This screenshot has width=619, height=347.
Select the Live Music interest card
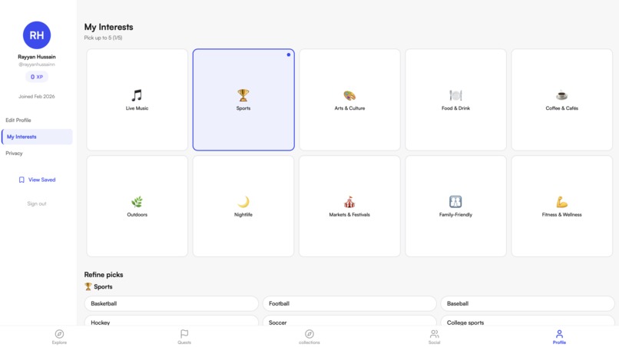click(x=137, y=100)
